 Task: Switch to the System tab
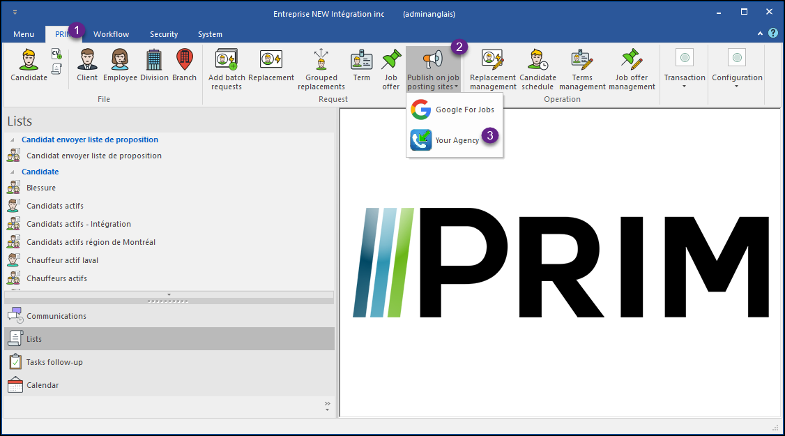[x=210, y=34]
